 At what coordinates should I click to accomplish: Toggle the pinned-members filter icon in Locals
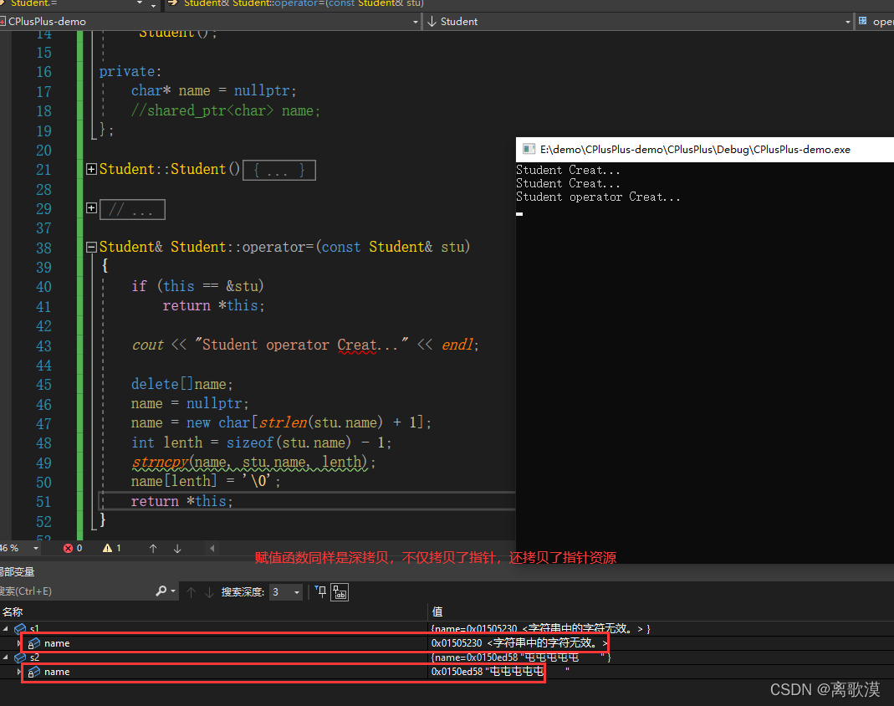click(321, 591)
